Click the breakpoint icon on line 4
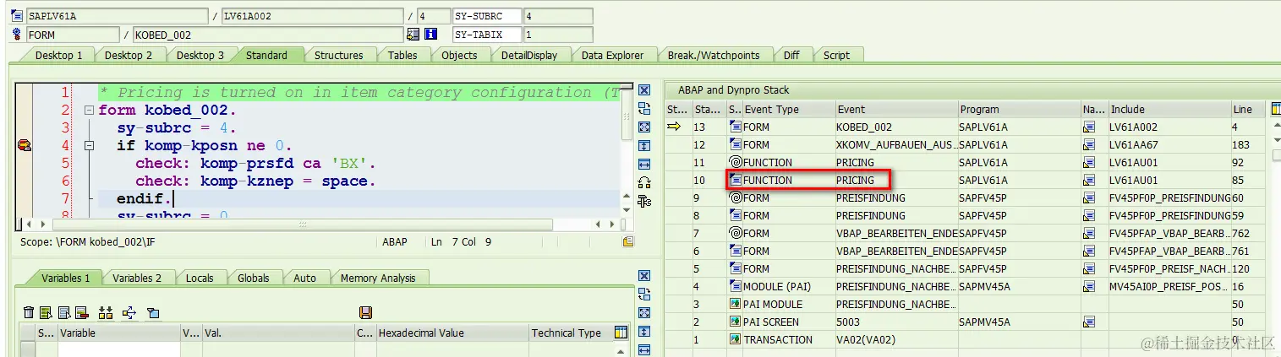Viewport: 1281px width, 357px height. pyautogui.click(x=24, y=146)
